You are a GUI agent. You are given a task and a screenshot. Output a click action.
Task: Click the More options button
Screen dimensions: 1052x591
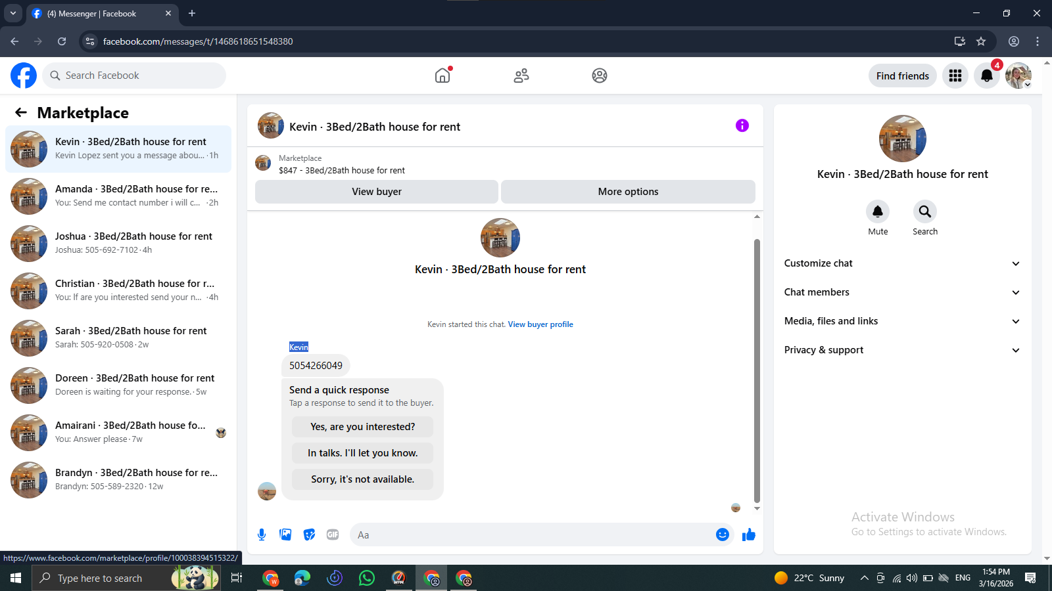coord(628,192)
